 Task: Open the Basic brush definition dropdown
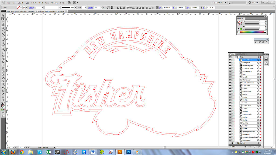coord(75,8)
